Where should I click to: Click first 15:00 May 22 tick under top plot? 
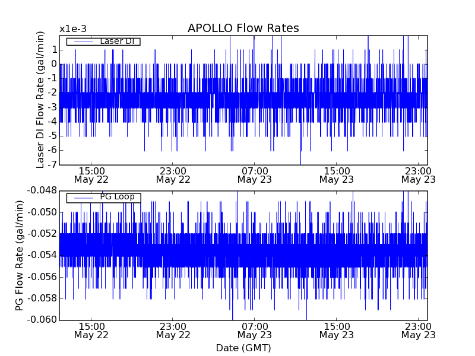click(91, 174)
